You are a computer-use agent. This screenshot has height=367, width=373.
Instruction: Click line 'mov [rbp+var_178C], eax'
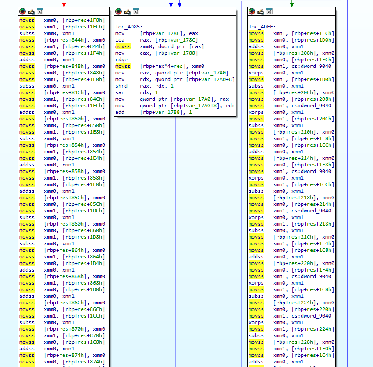(x=157, y=34)
